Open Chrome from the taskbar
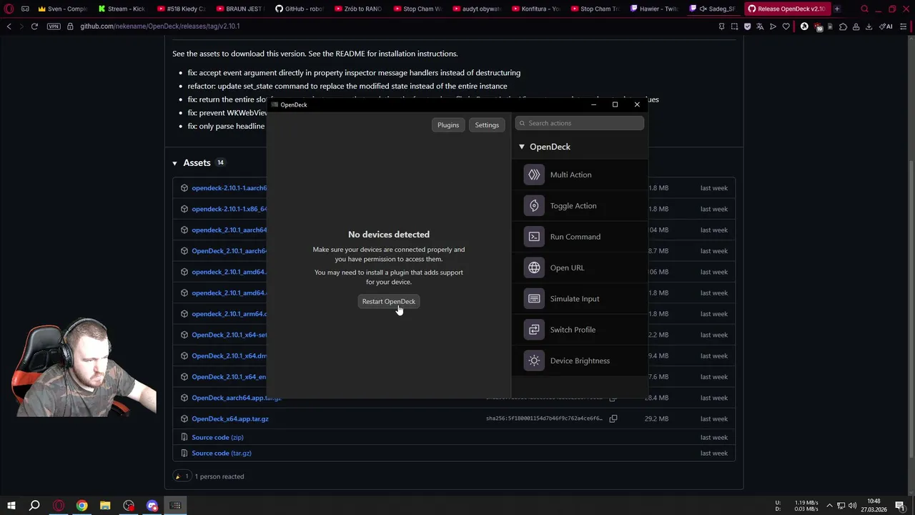The width and height of the screenshot is (915, 515). [81, 506]
